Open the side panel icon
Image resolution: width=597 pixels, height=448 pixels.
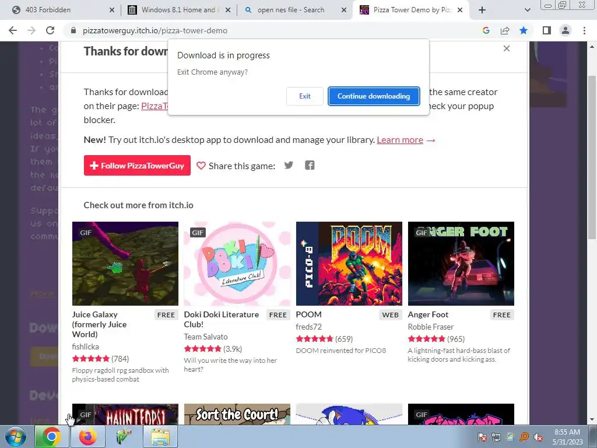[x=546, y=30]
